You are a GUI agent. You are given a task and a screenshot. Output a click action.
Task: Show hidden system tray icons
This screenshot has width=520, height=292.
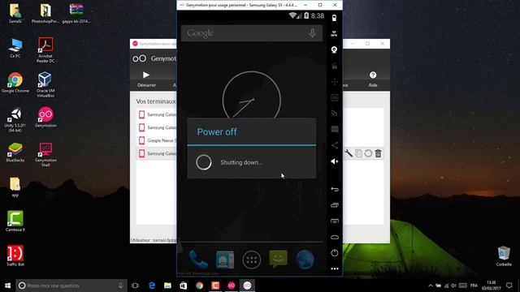pyautogui.click(x=430, y=286)
